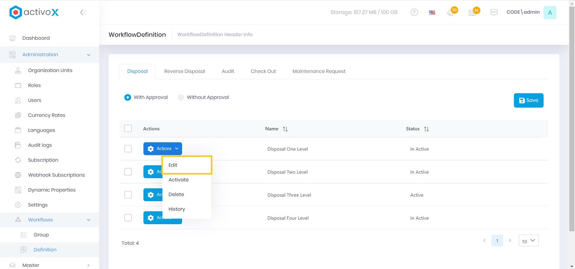Select the Disposal tab

click(137, 71)
